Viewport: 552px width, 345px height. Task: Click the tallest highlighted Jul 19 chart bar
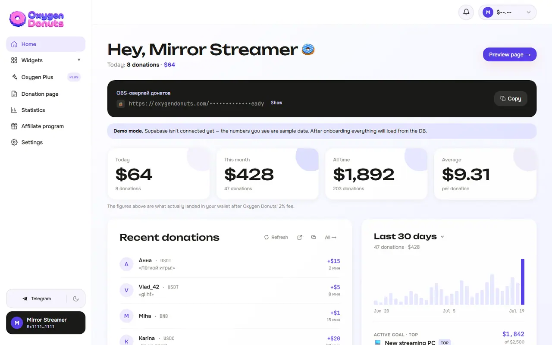523,282
